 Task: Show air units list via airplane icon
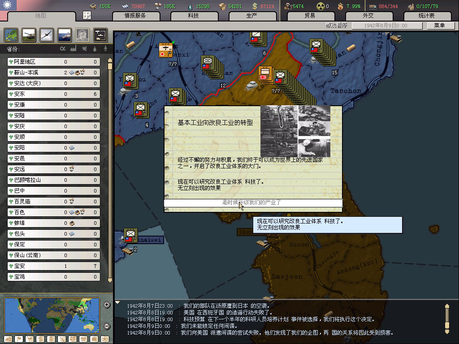[47, 35]
